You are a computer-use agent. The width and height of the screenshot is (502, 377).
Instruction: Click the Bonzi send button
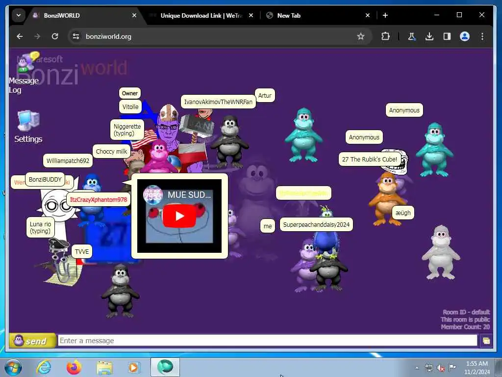(33, 341)
